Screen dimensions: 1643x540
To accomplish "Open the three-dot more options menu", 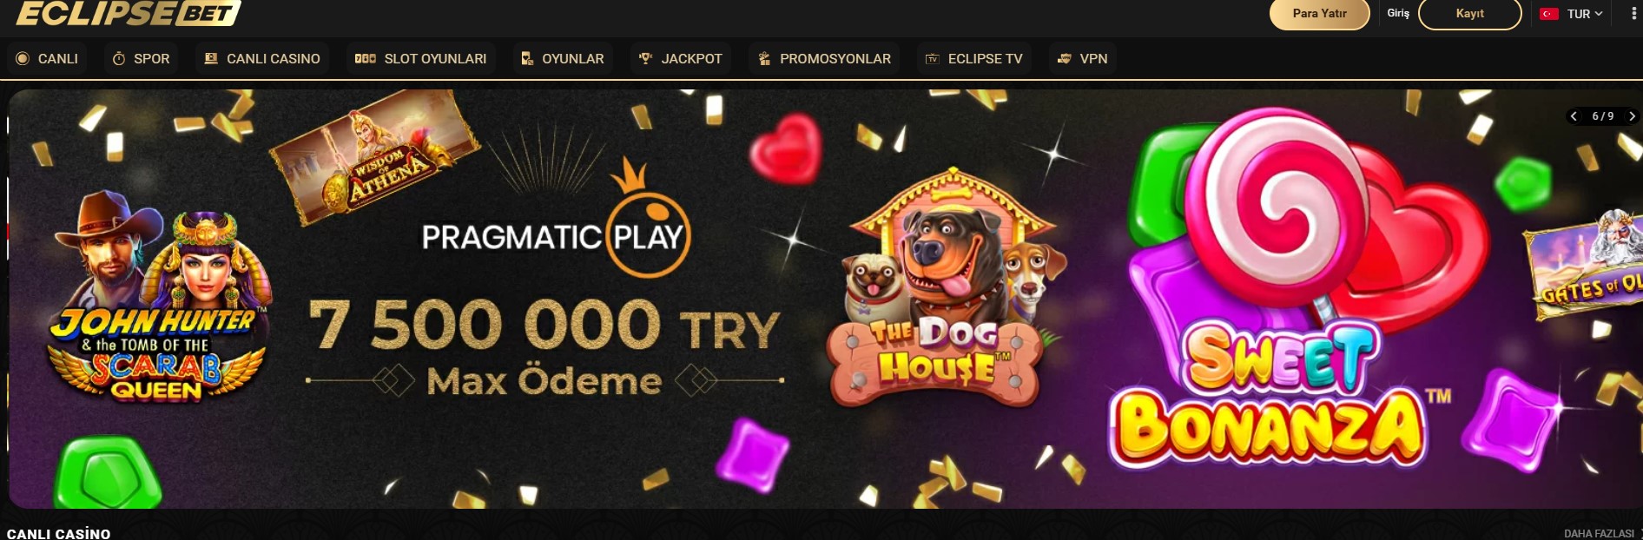I will (1634, 14).
